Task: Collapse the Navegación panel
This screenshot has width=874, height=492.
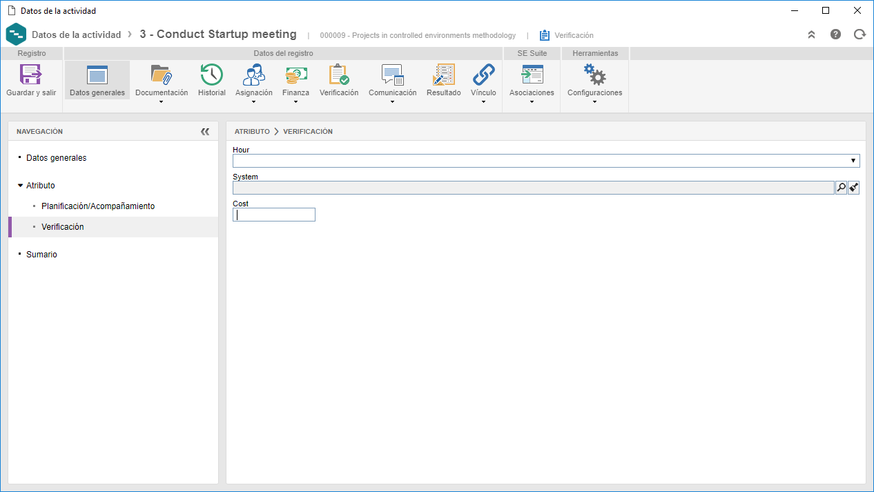Action: click(x=205, y=131)
